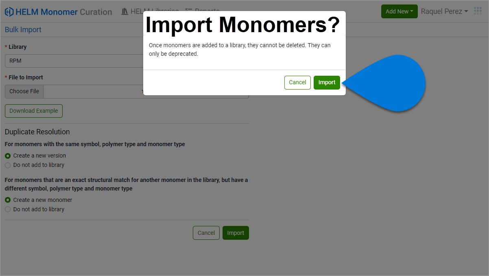Viewport: 489px width, 276px height.
Task: Select first Do not add to library option
Action: 8,165
